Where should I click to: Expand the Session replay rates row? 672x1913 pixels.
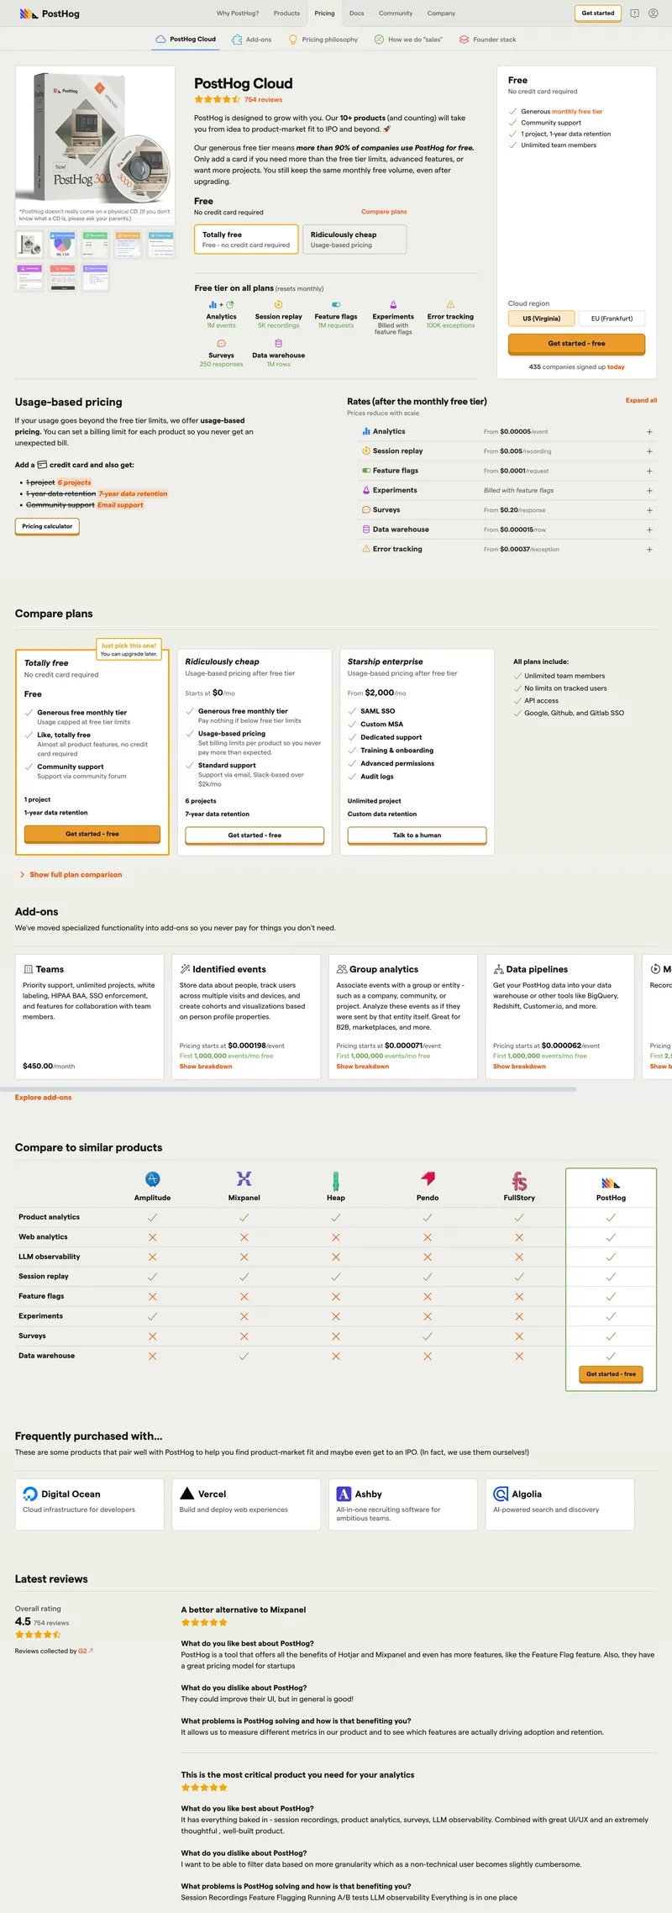648,451
